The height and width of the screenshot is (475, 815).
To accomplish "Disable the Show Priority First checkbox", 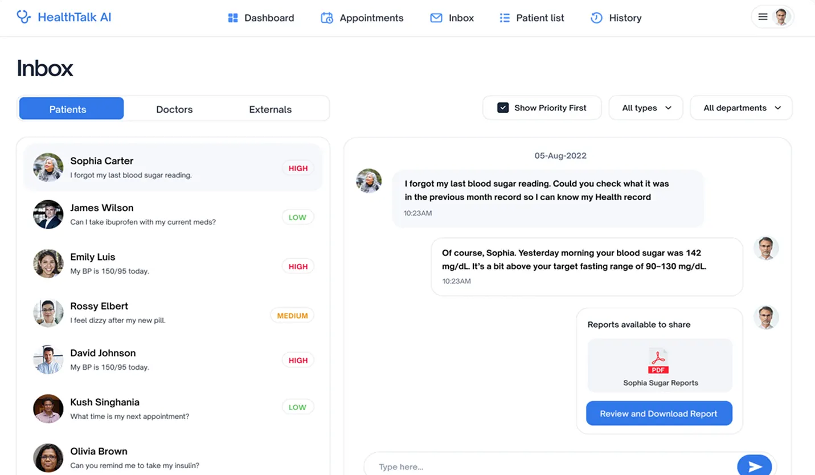I will coord(503,107).
